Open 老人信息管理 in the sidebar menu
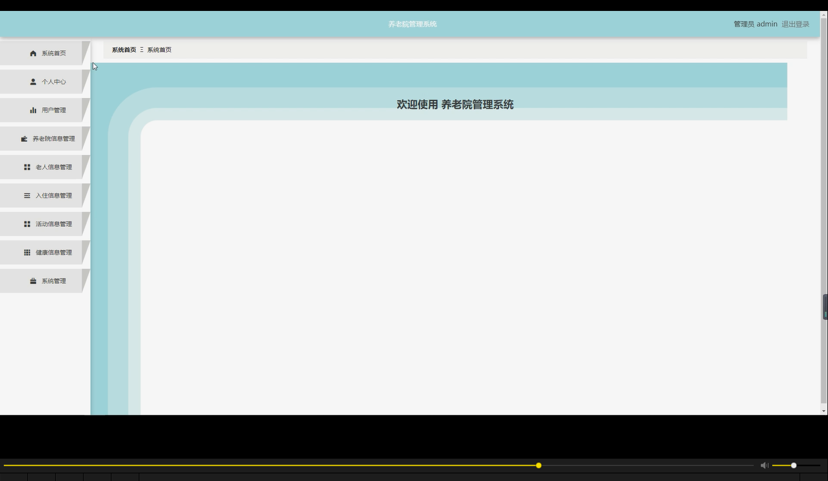The width and height of the screenshot is (828, 481). [45, 167]
